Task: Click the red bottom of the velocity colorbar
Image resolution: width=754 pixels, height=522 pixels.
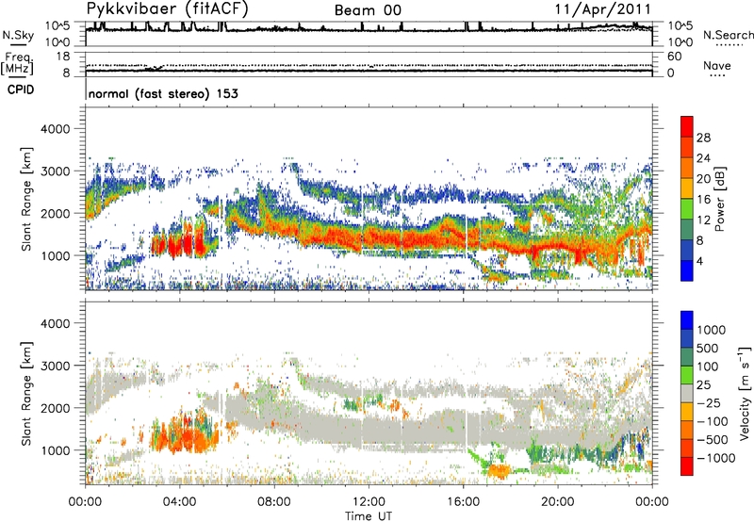Action: 687,466
